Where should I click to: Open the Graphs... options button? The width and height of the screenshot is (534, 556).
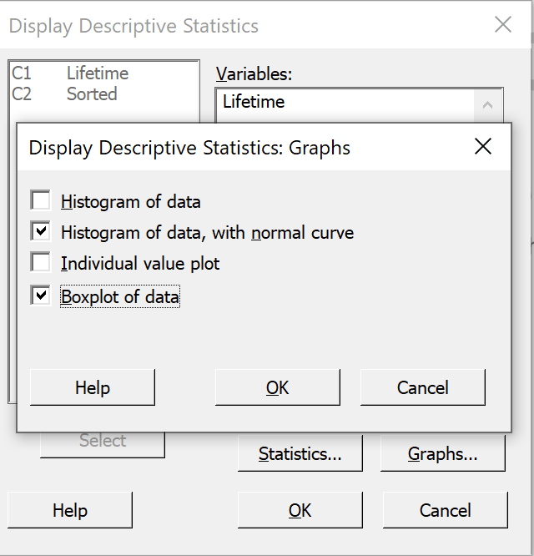tap(443, 453)
